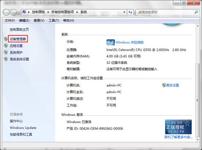The height and width of the screenshot is (150, 202).
Task: Click 没有可用于此显示器的笔或触控输入 text
Action: (132, 69)
